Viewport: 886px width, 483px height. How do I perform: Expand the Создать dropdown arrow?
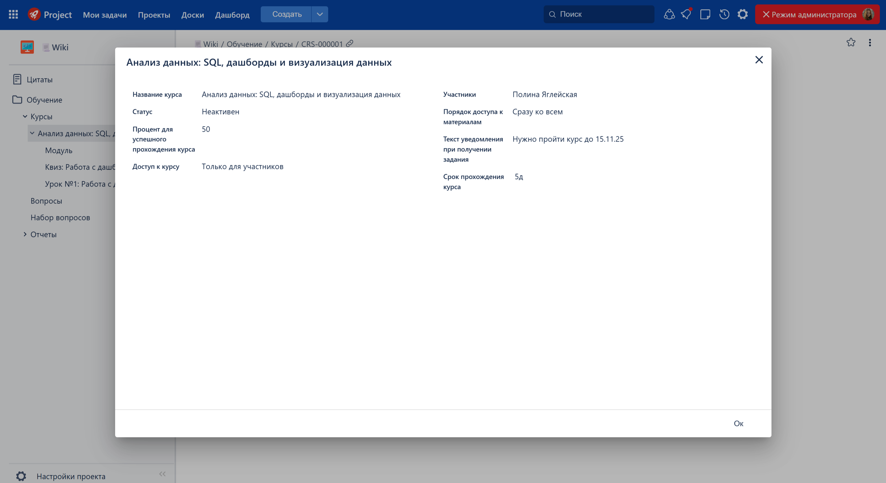click(x=320, y=14)
